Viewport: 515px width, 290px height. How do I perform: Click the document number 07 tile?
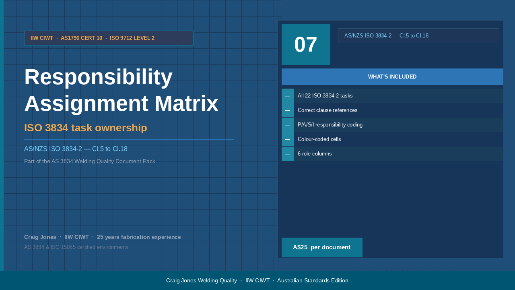click(306, 44)
